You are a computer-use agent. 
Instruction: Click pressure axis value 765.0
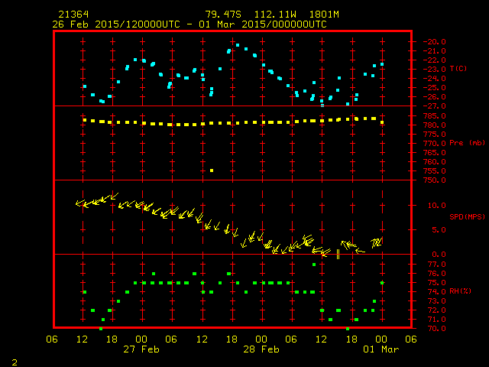[x=435, y=153]
